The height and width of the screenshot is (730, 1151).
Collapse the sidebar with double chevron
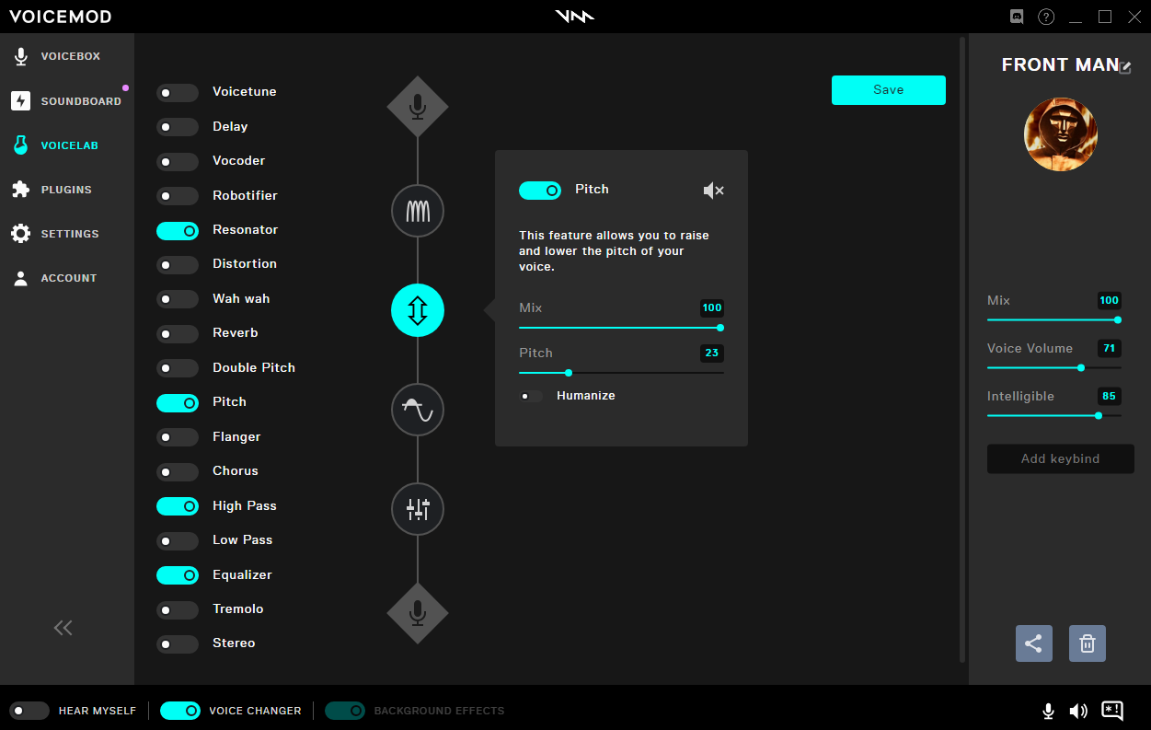point(63,628)
